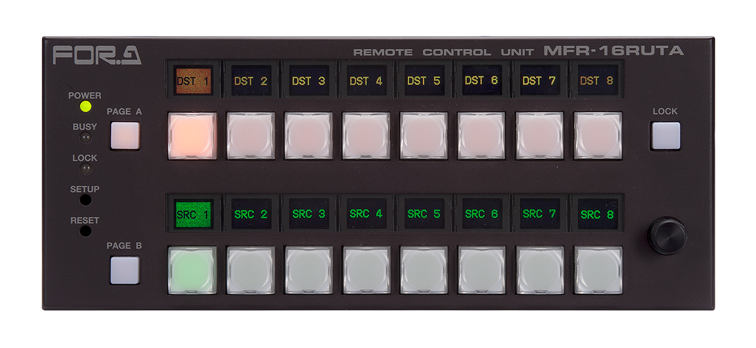Image resolution: width=756 pixels, height=348 pixels.
Task: Push the button under the DST 8 display
Action: (598, 136)
